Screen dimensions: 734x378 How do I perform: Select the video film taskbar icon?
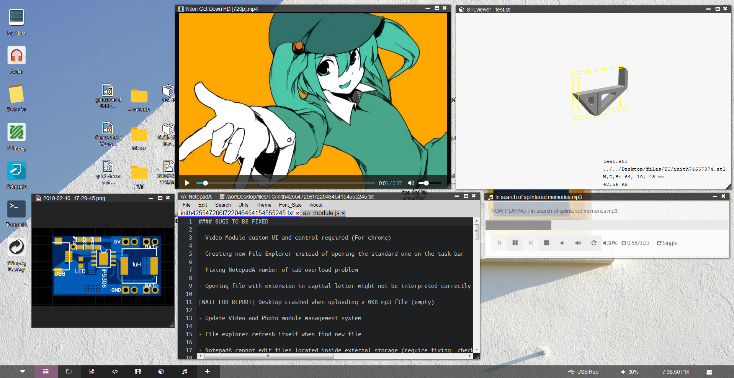138,371
